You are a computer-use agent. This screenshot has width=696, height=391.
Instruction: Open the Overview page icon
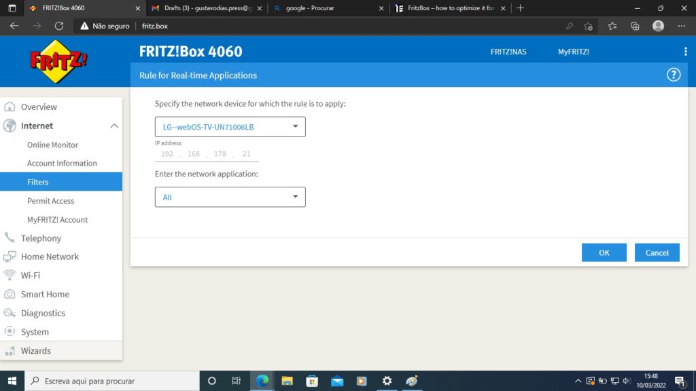(10, 107)
